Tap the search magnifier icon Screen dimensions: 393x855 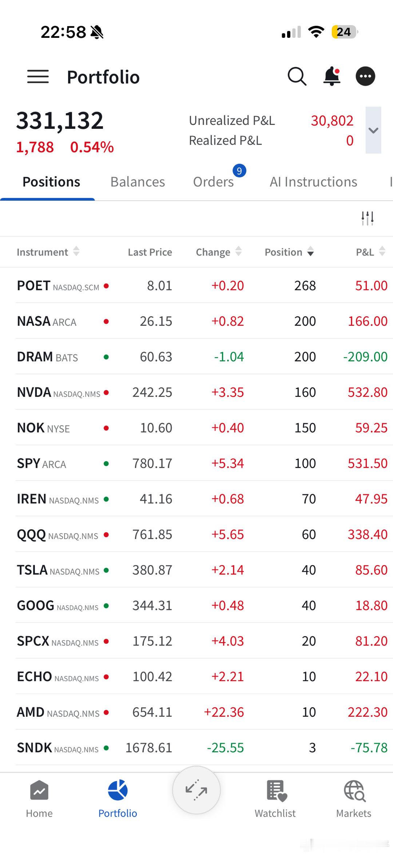[x=297, y=76]
